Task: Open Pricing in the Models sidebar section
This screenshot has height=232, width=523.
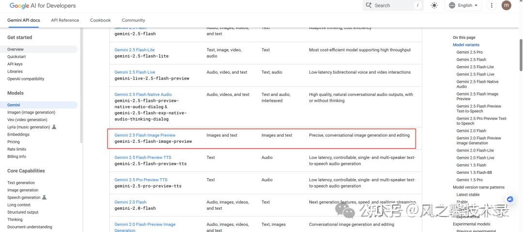Action: tap(14, 142)
